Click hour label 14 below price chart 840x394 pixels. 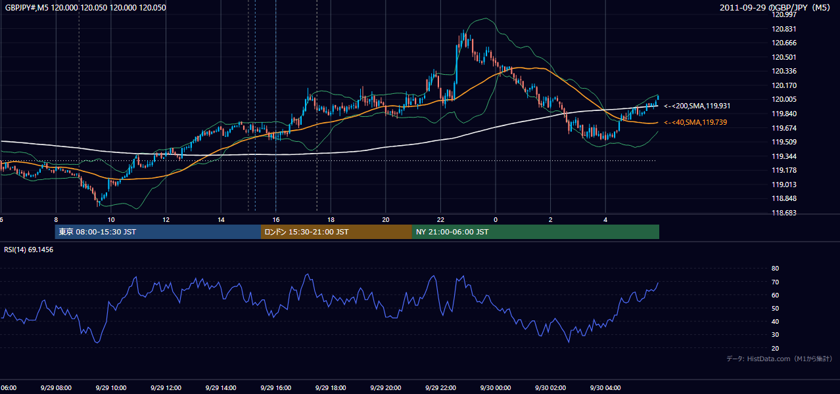click(x=221, y=219)
